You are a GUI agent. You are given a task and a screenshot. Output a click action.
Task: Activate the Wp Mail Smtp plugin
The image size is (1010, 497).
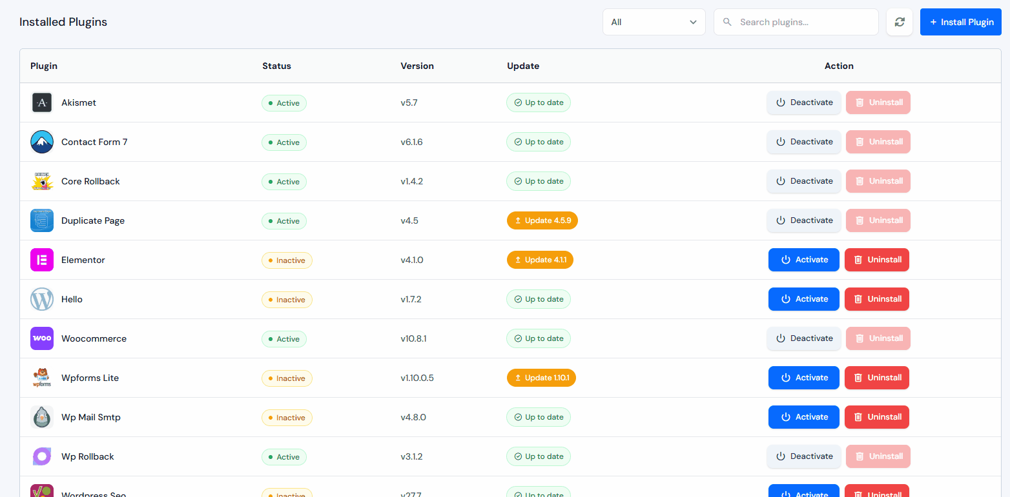pyautogui.click(x=804, y=417)
